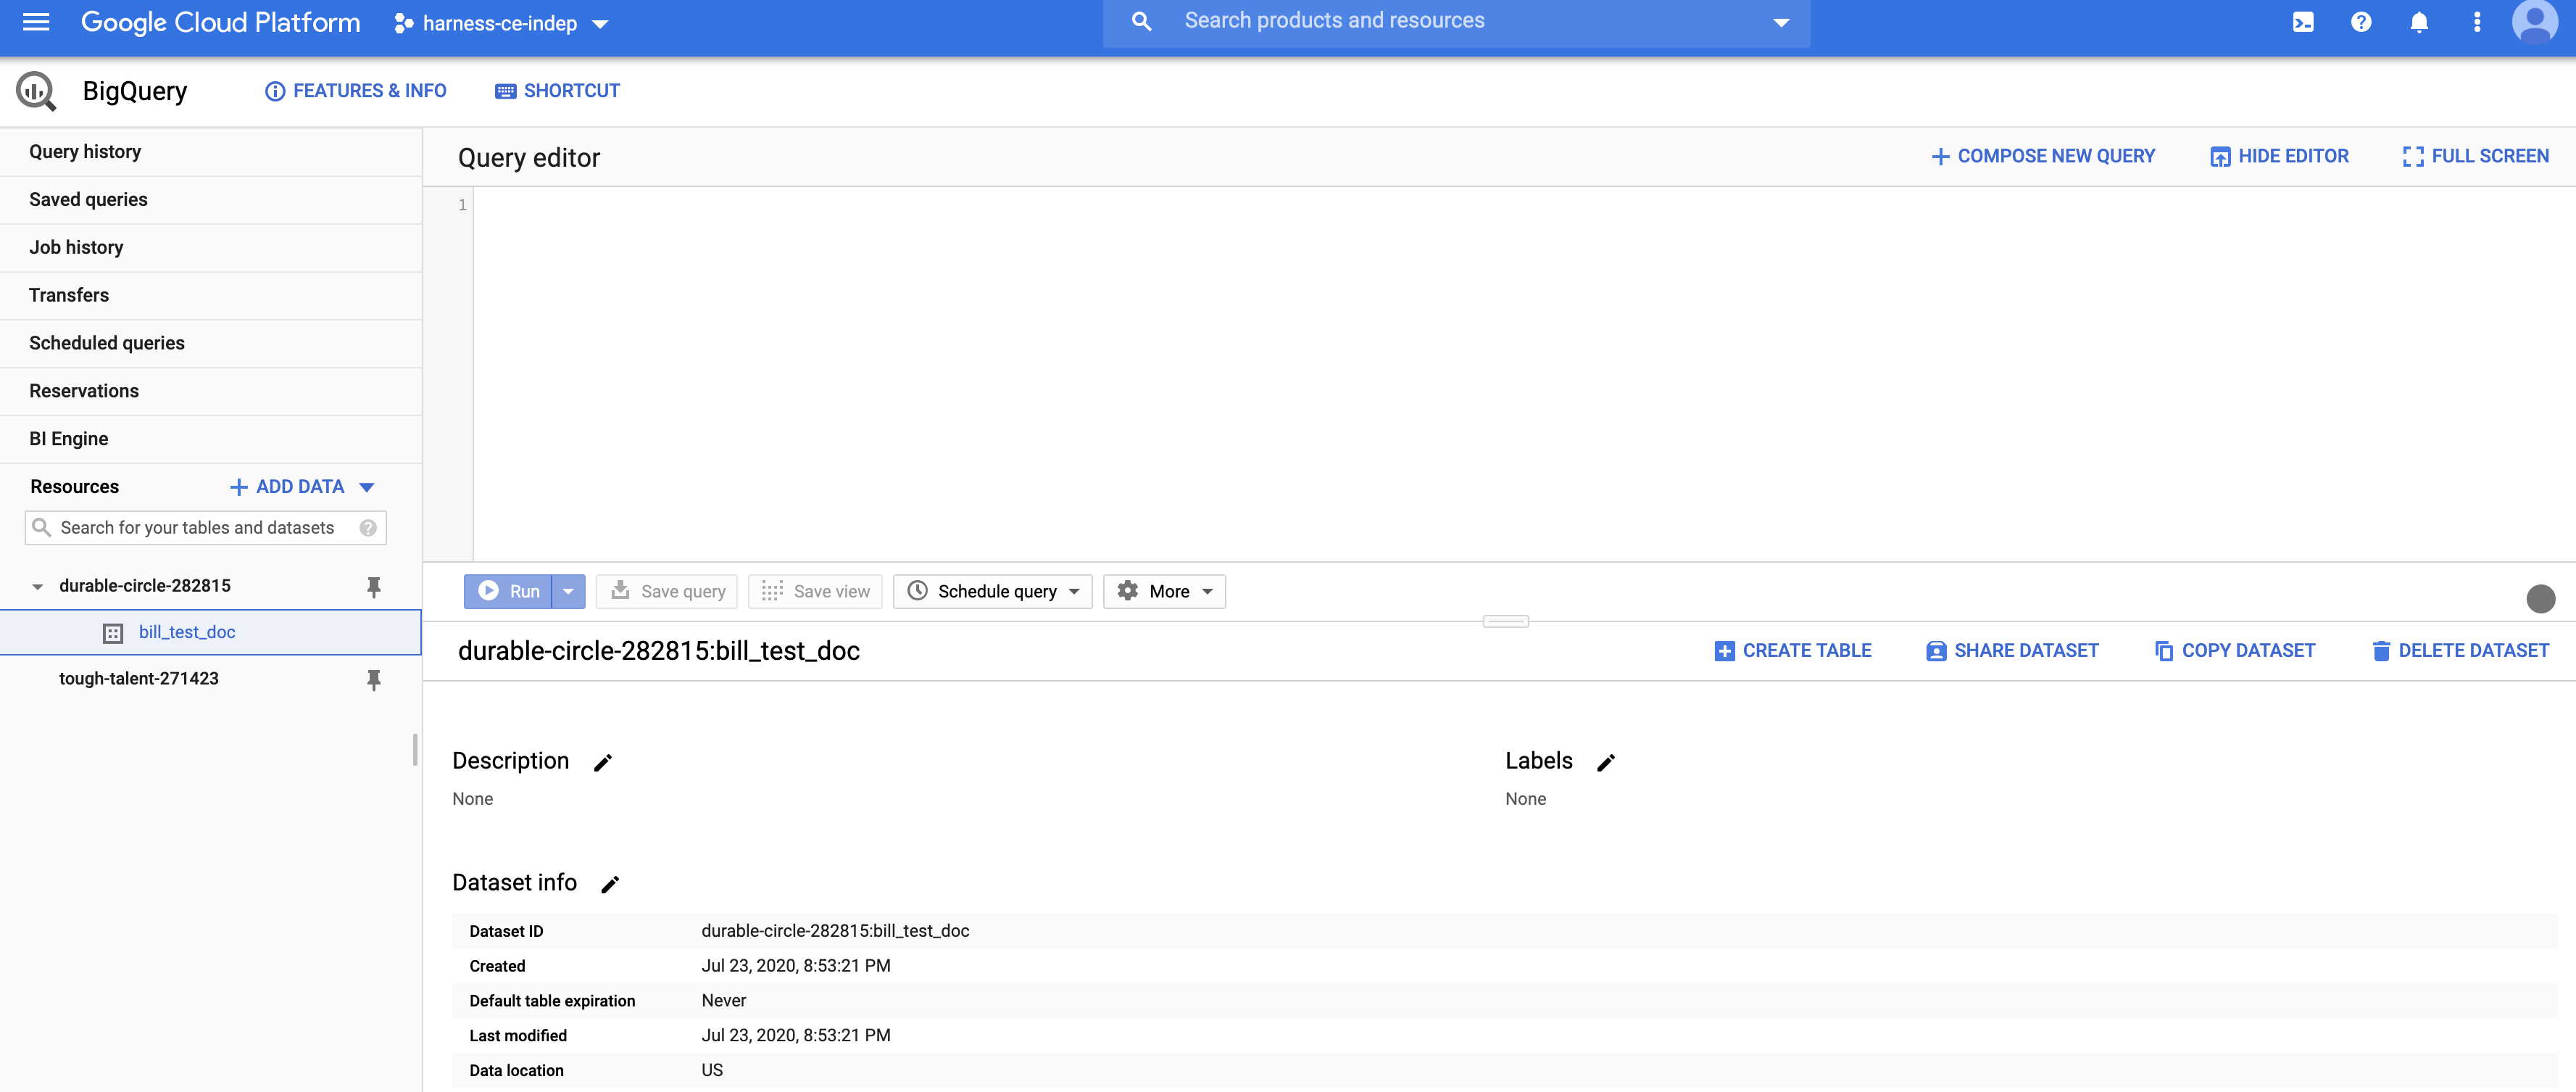Screen dimensions: 2576x1092
Task: Collapse the durable-circle-282815 project tree
Action: tap(38, 587)
